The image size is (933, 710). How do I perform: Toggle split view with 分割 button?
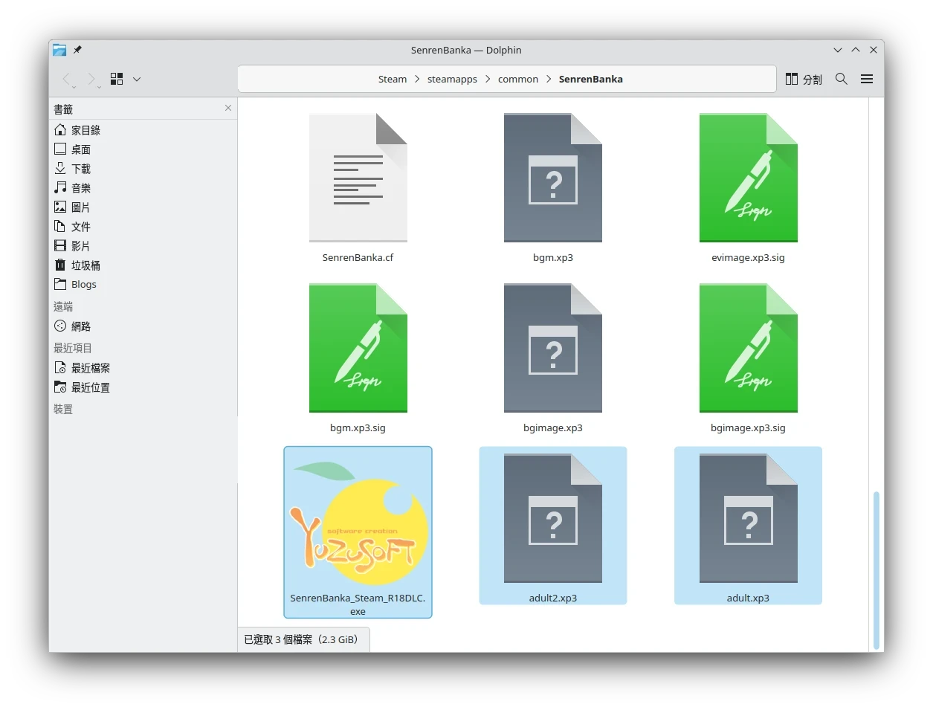[804, 79]
